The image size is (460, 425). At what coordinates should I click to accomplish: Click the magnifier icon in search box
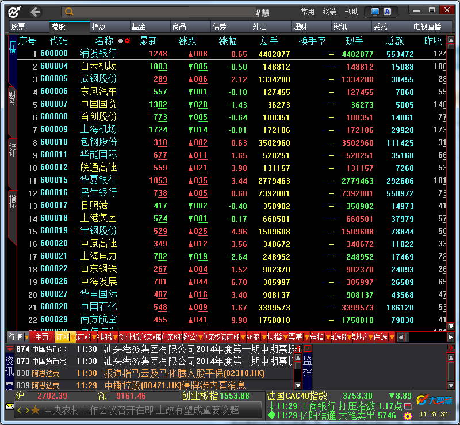[69, 12]
